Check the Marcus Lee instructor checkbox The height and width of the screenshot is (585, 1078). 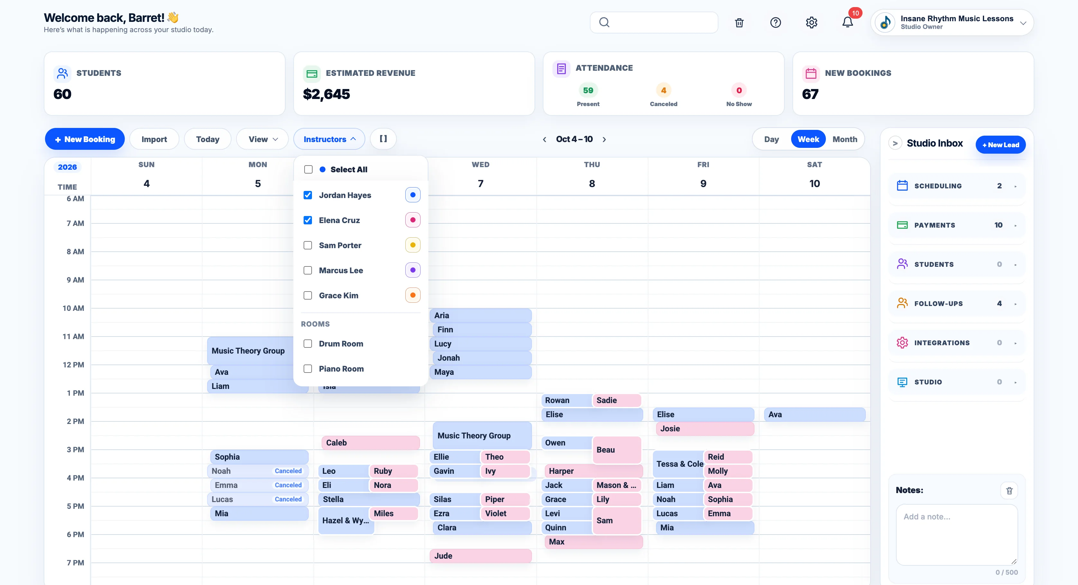click(x=307, y=270)
